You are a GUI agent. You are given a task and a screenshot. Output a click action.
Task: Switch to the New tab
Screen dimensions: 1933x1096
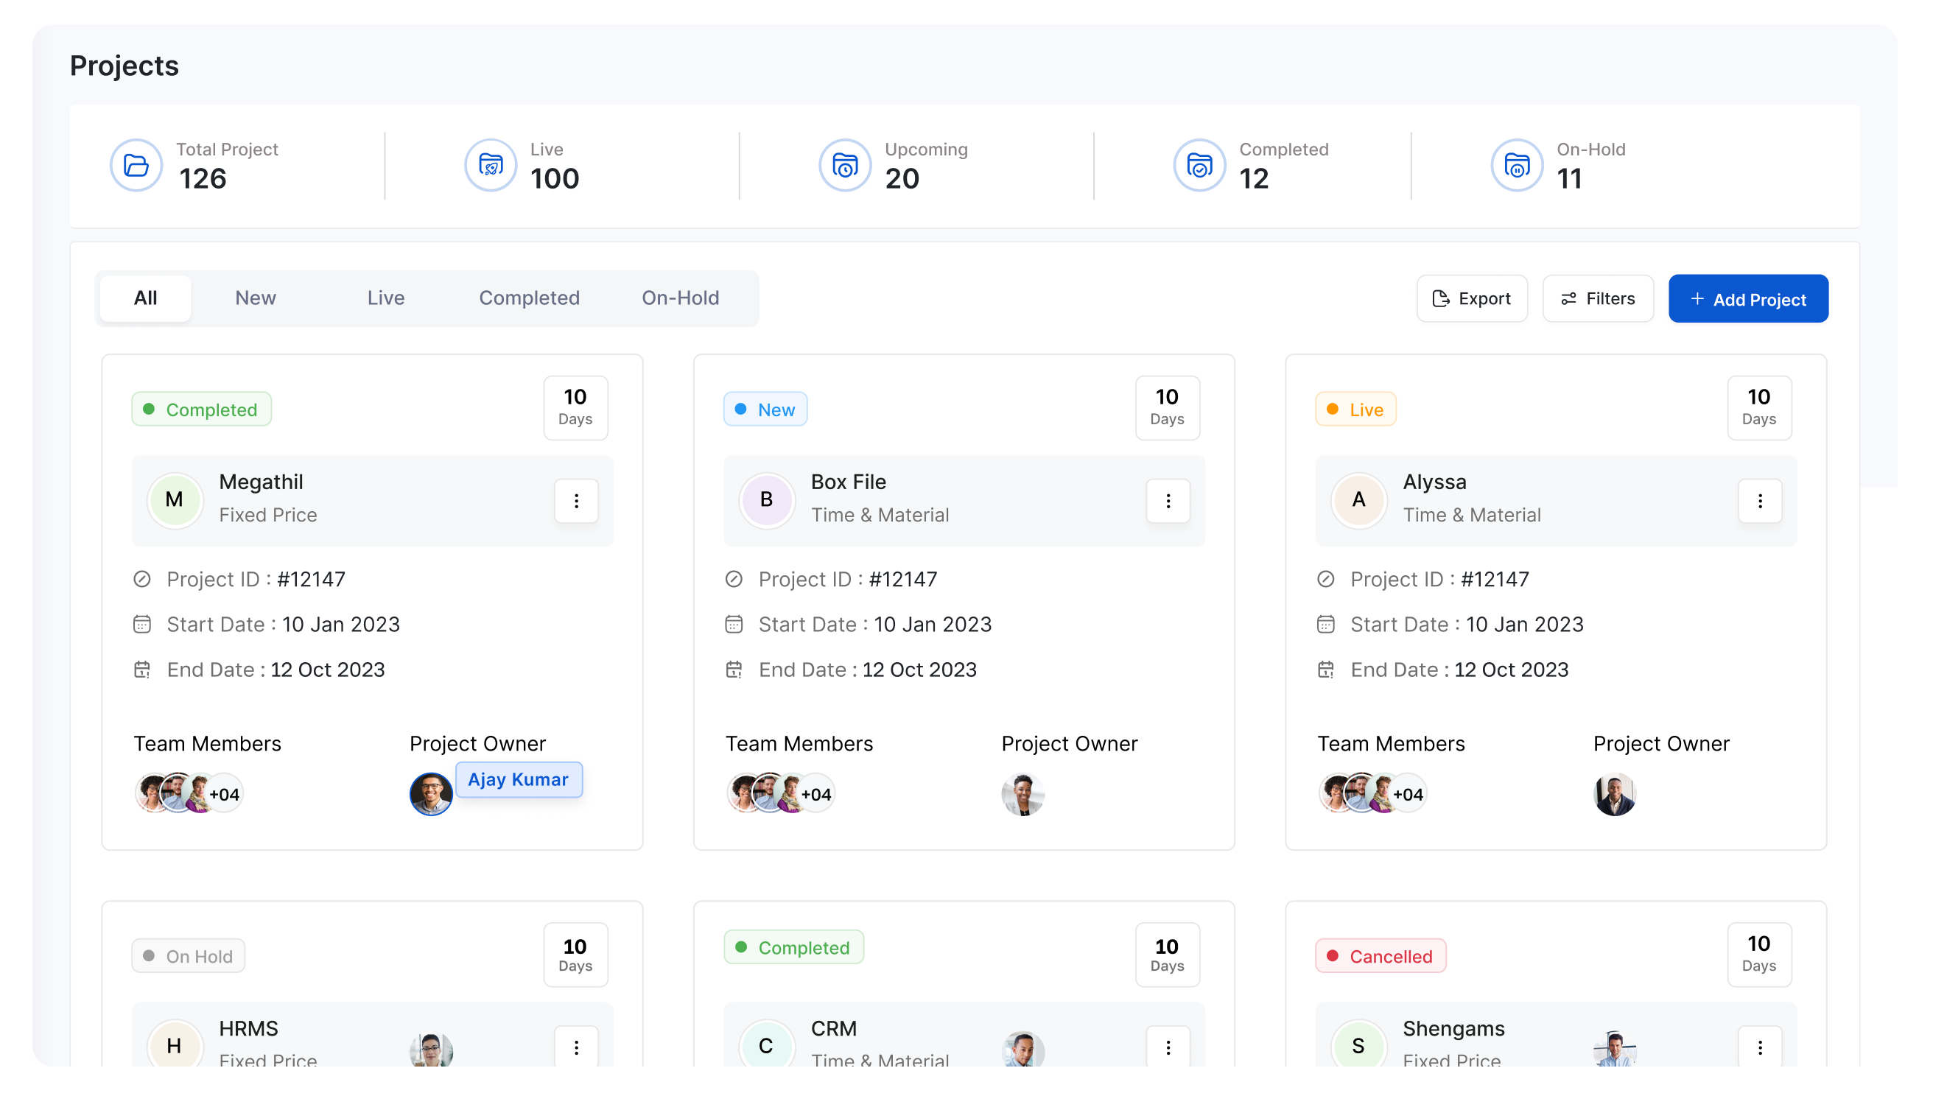pos(255,298)
